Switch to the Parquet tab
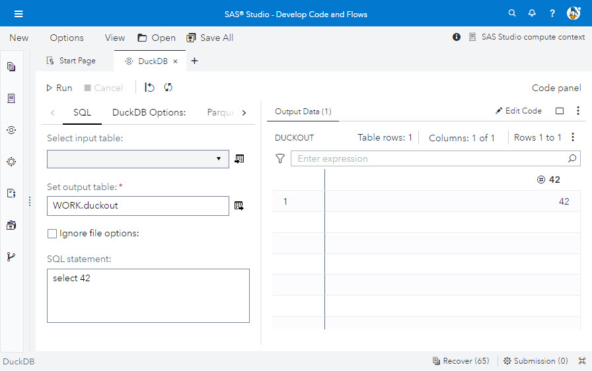This screenshot has width=592, height=371. click(221, 112)
